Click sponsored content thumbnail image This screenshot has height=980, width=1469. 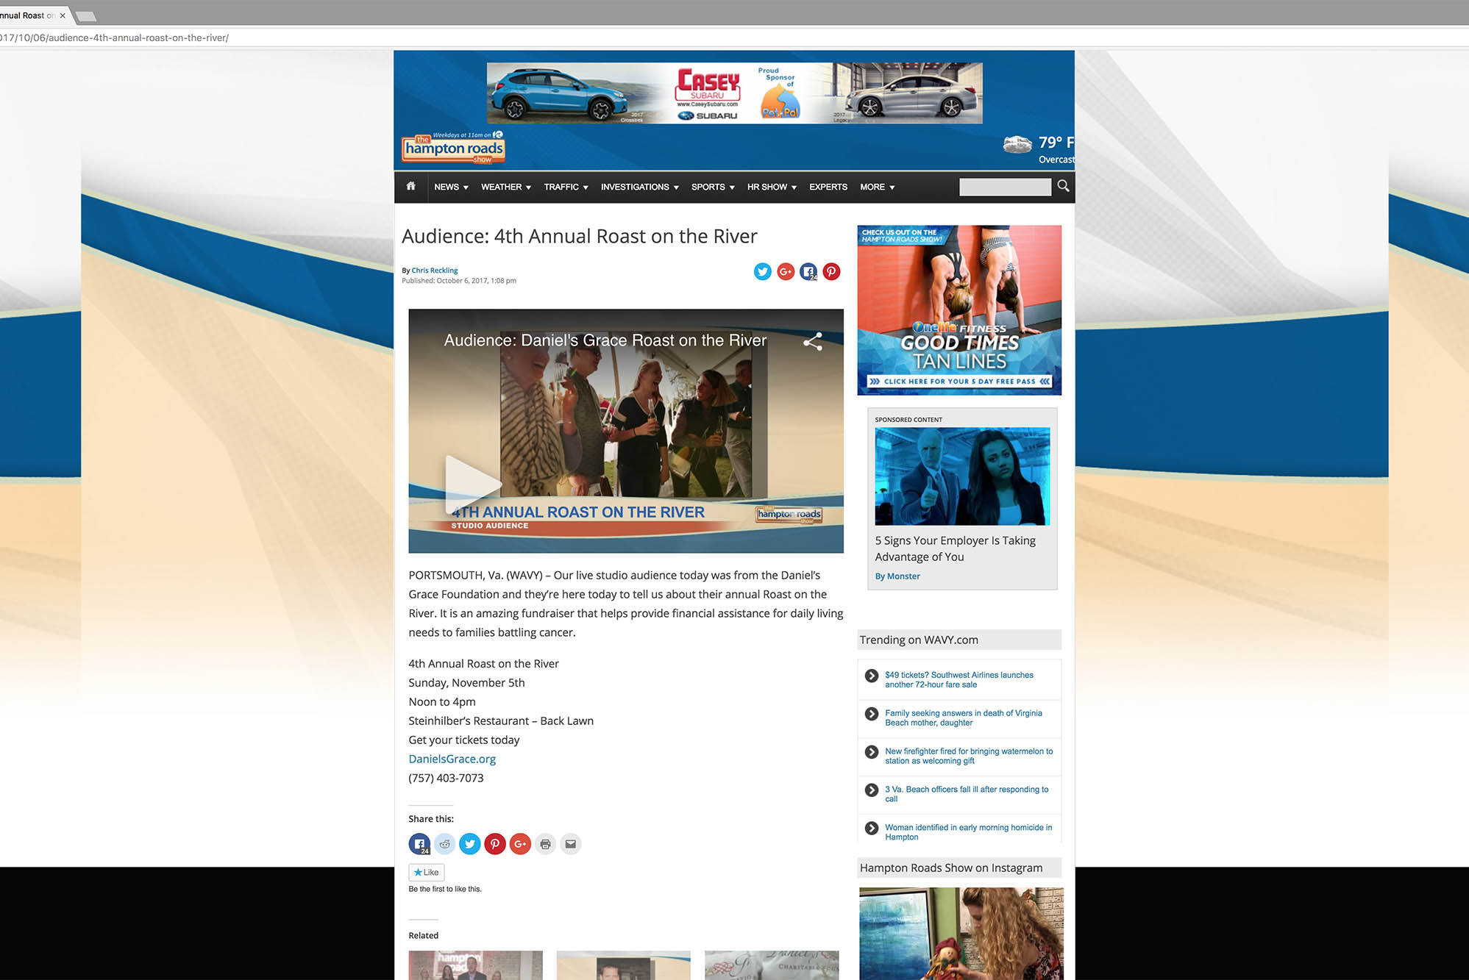coord(962,476)
